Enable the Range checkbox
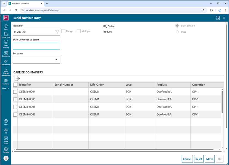The image size is (229, 165). click(x=64, y=31)
